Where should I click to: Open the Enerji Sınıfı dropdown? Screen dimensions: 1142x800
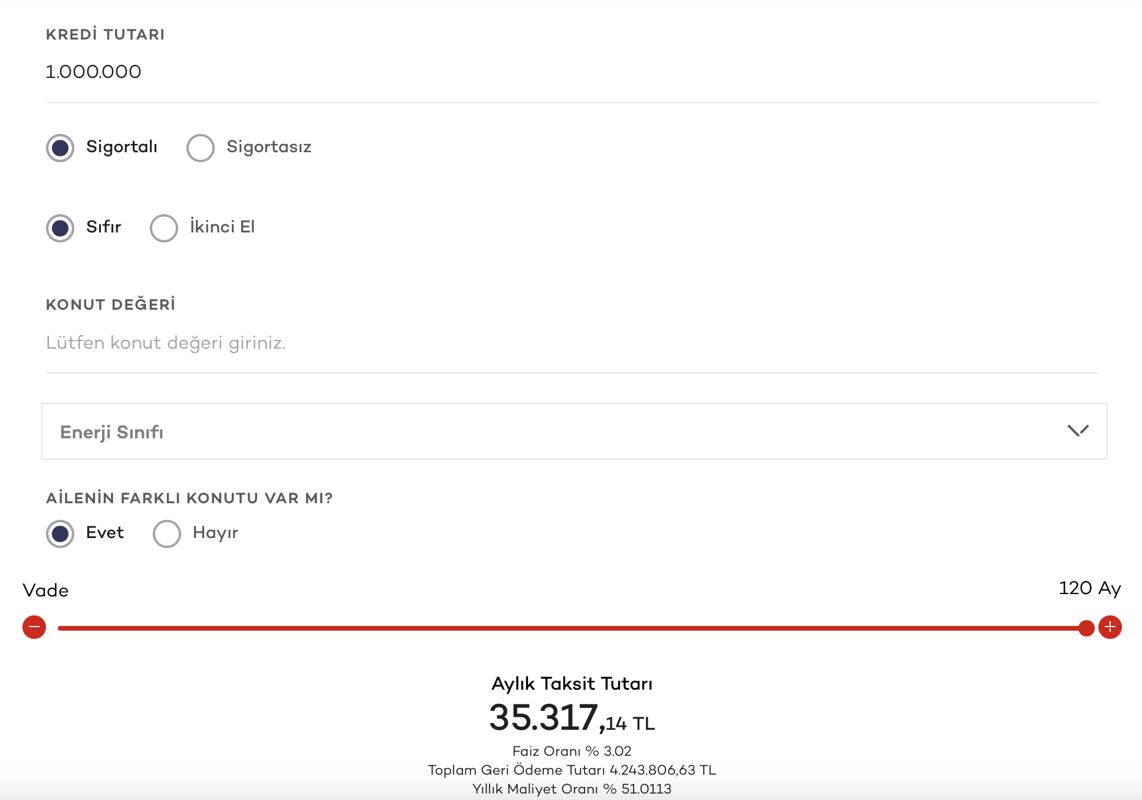pos(573,431)
